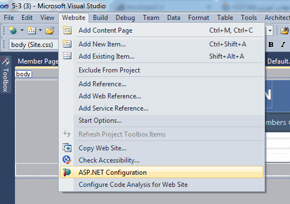Select Exclude From Project
The height and width of the screenshot is (204, 290).
pyautogui.click(x=162, y=70)
